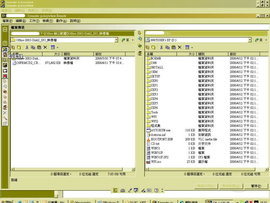Open the 工作(T) menu

pyautogui.click(x=34, y=21)
